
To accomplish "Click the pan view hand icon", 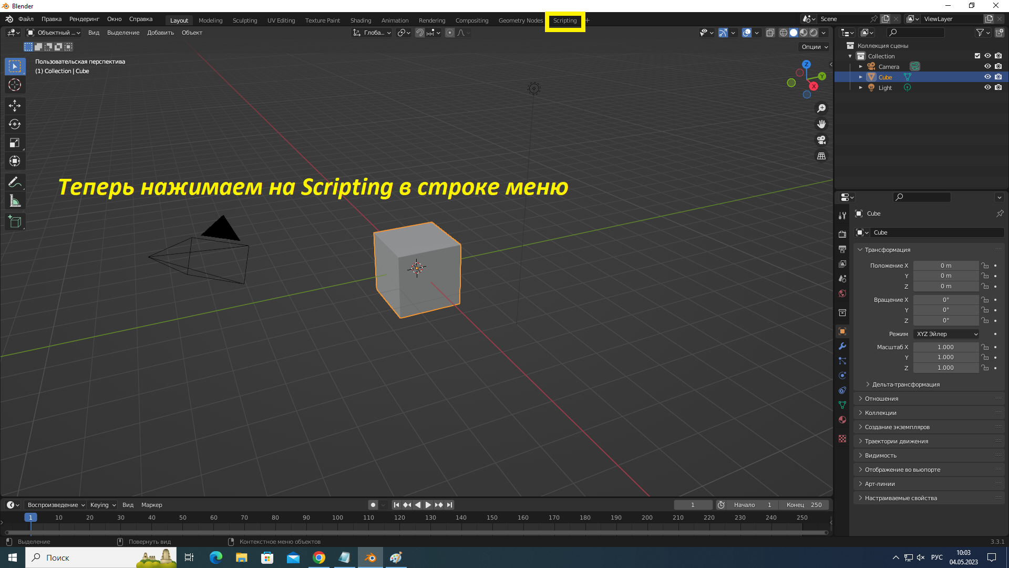I will (821, 124).
